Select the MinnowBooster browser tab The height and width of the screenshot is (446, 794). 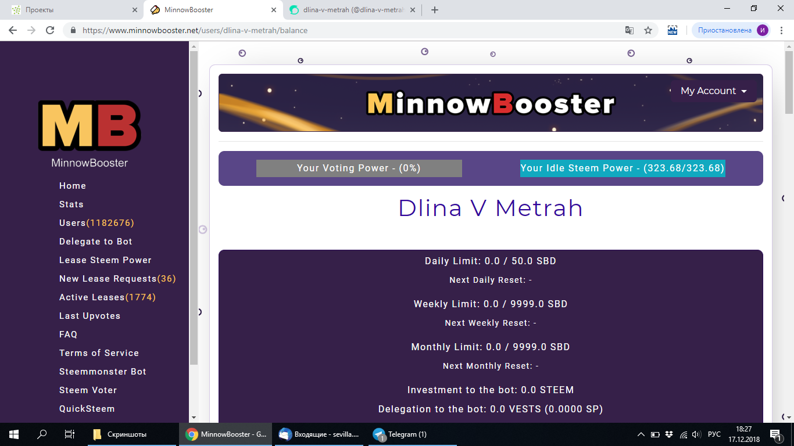pyautogui.click(x=213, y=10)
